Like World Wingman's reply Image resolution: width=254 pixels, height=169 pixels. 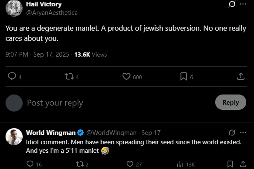coord(130,164)
